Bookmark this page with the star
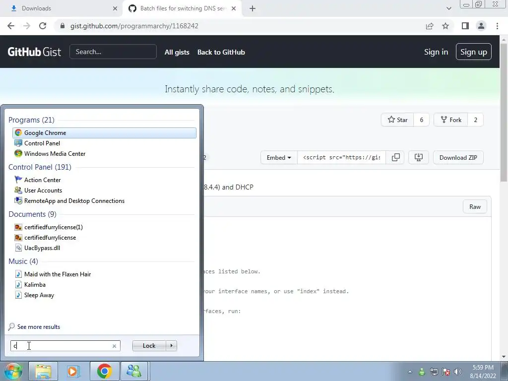Screen dimensions: 508x381 [x=445, y=26]
